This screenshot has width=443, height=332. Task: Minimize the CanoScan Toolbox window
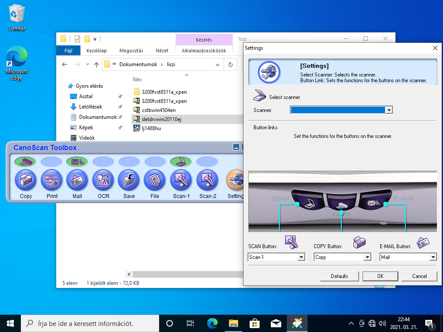click(x=236, y=147)
